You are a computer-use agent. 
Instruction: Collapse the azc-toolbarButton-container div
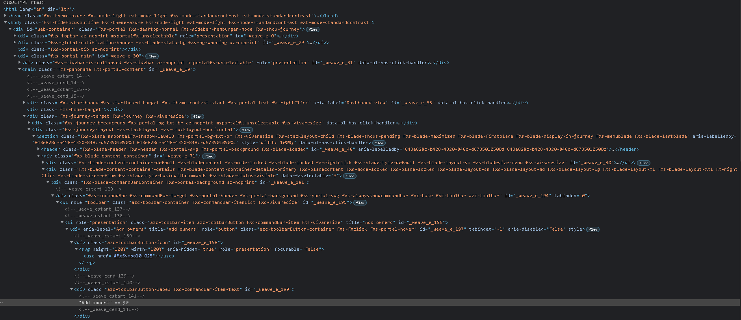click(x=67, y=229)
